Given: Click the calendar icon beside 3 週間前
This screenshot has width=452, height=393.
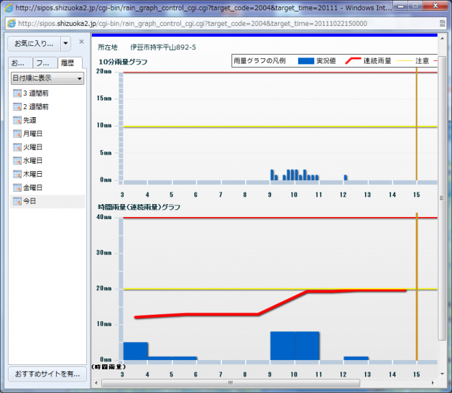Looking at the screenshot, I should coord(17,93).
